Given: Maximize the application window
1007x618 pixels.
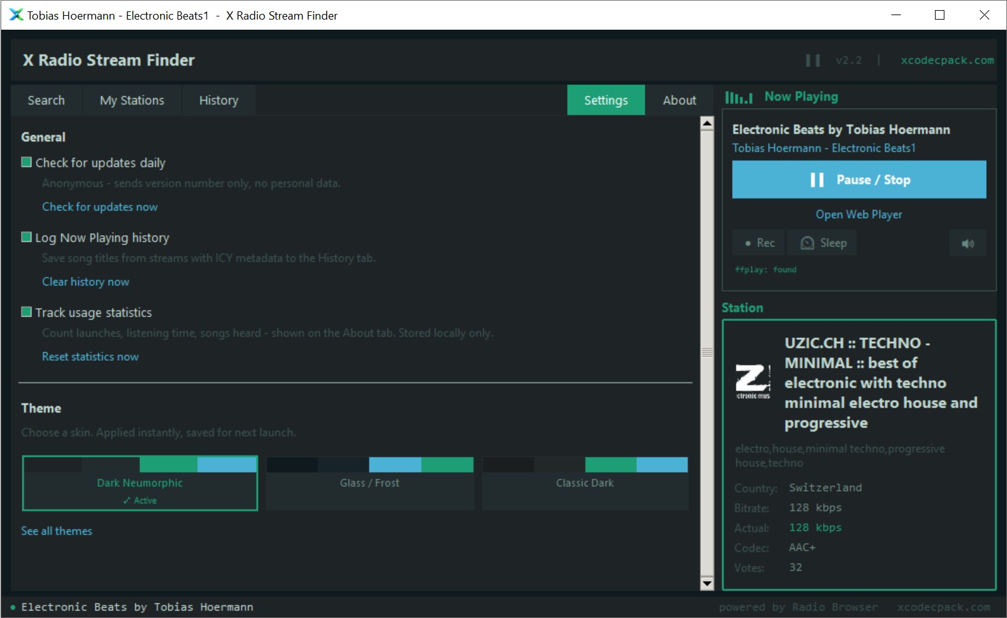Looking at the screenshot, I should point(940,15).
